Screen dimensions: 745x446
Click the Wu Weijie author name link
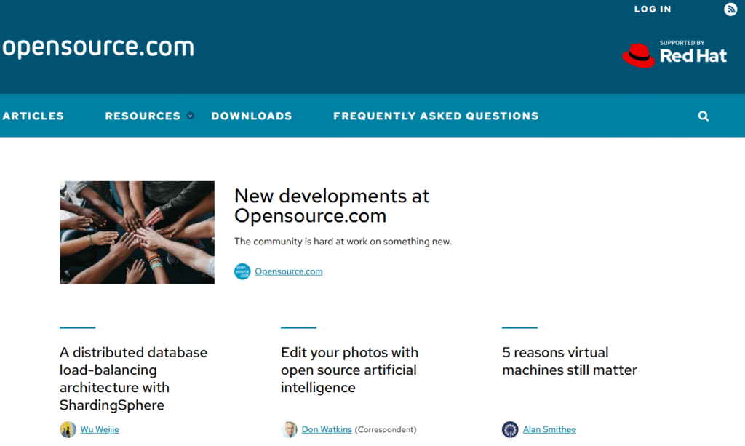[x=99, y=429]
